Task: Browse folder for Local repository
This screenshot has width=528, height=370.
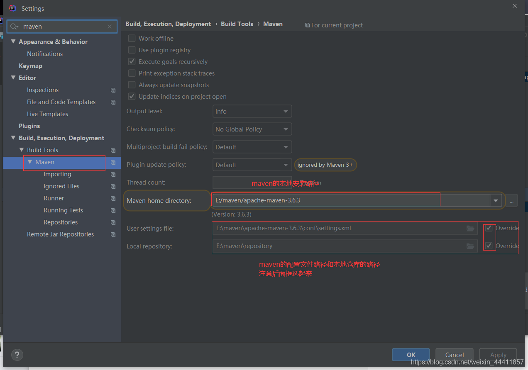Action: click(470, 246)
